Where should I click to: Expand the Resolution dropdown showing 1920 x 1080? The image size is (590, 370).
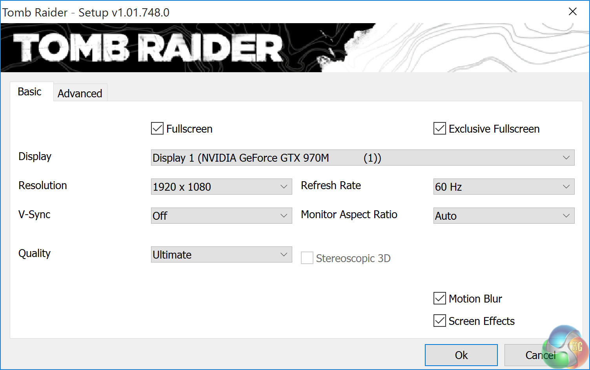[221, 187]
